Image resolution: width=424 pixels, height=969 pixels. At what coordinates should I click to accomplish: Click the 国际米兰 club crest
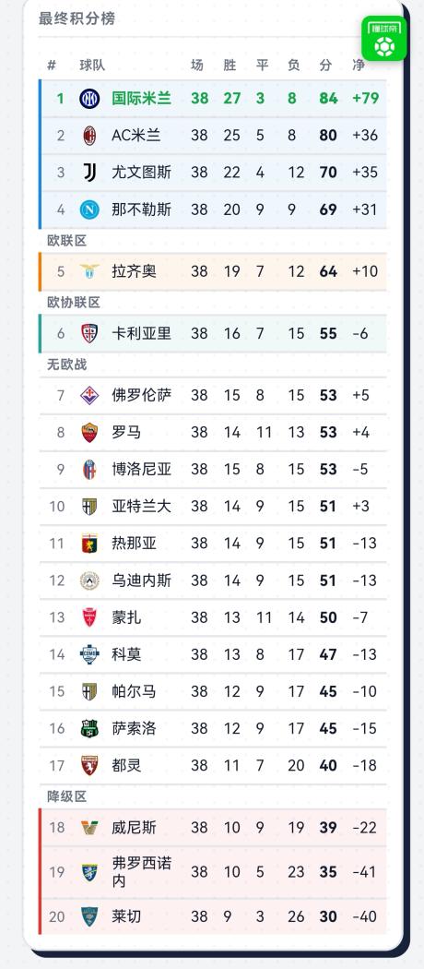point(89,98)
